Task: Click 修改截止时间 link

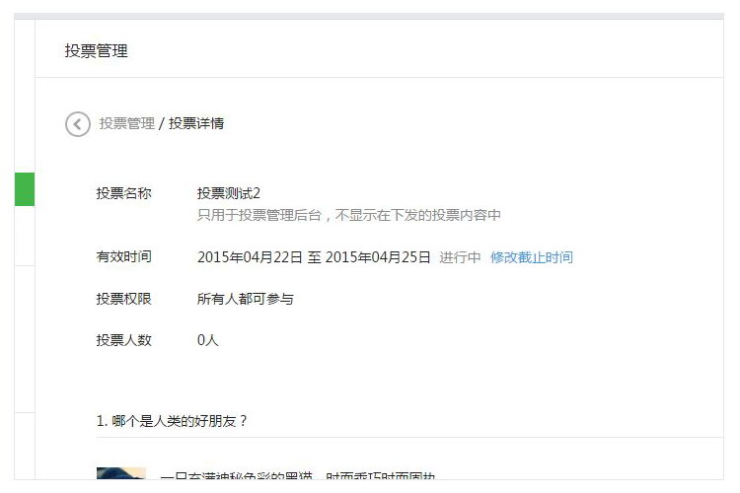Action: tap(531, 257)
